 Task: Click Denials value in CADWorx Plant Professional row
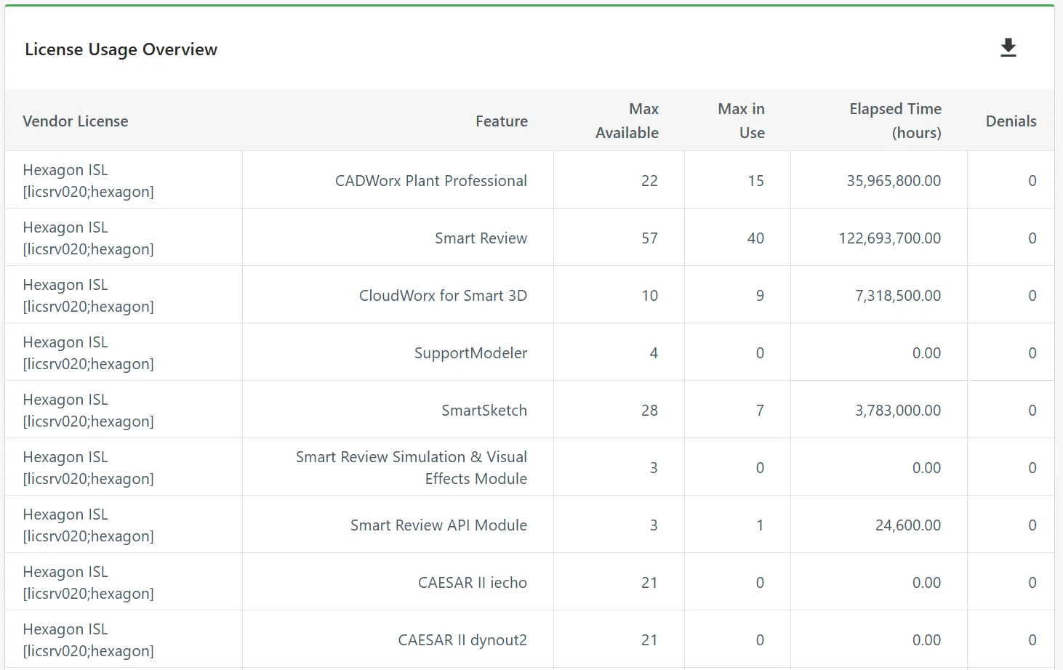[x=1032, y=181]
